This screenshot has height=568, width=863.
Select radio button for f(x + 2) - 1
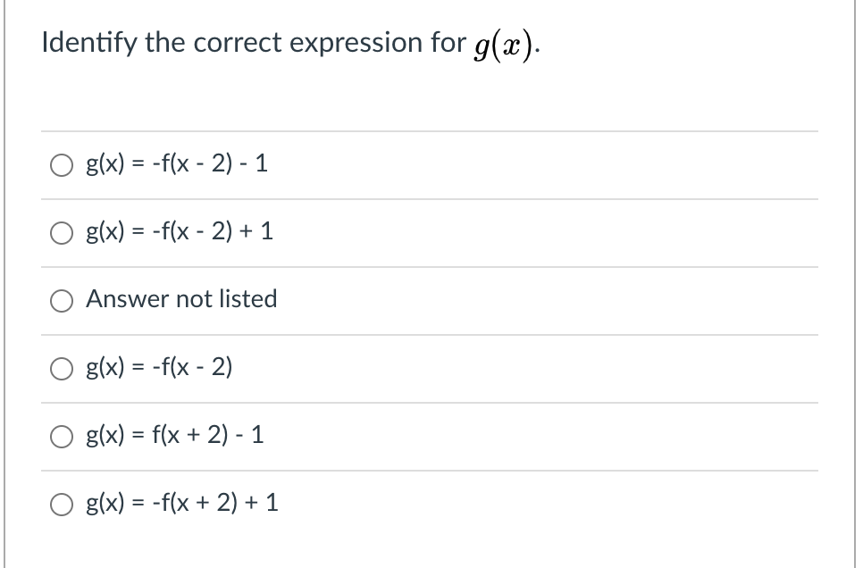click(x=61, y=437)
